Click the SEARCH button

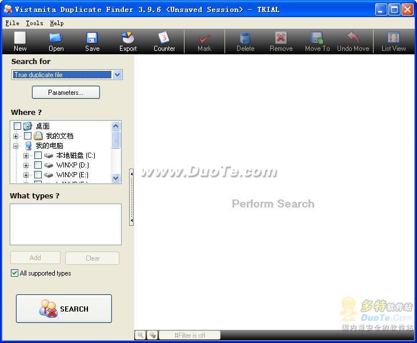[x=64, y=309]
